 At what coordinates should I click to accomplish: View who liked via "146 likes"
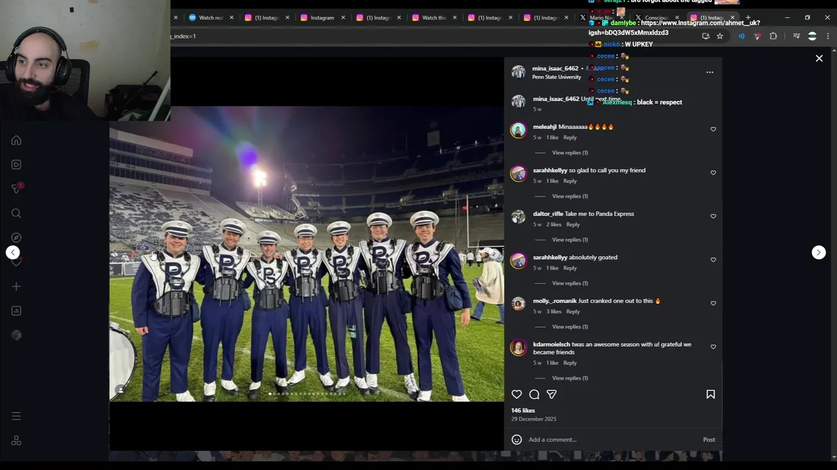[523, 411]
